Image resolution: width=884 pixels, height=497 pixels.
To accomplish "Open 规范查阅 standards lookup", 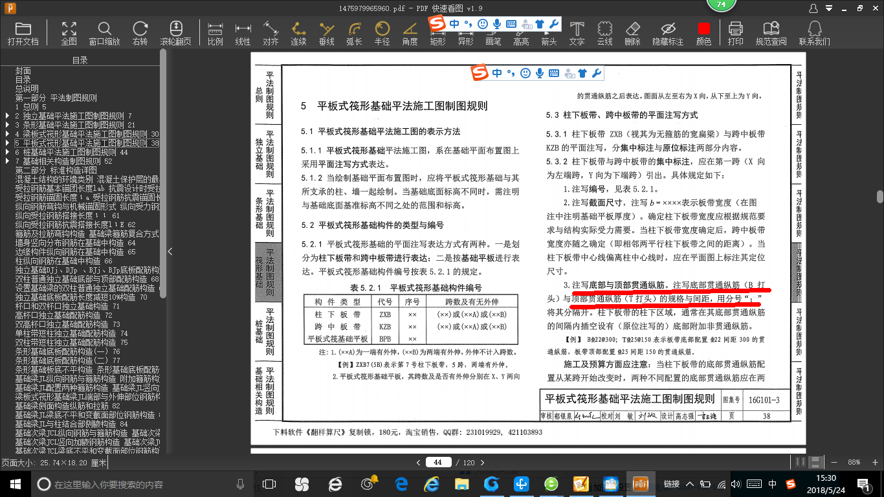I will [771, 33].
